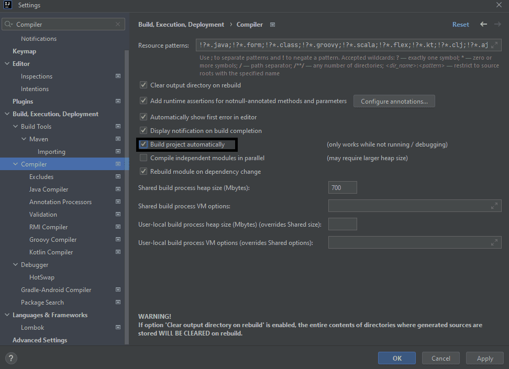This screenshot has height=369, width=509.
Task: Click project-level icon next to Build Tools
Action: click(118, 126)
